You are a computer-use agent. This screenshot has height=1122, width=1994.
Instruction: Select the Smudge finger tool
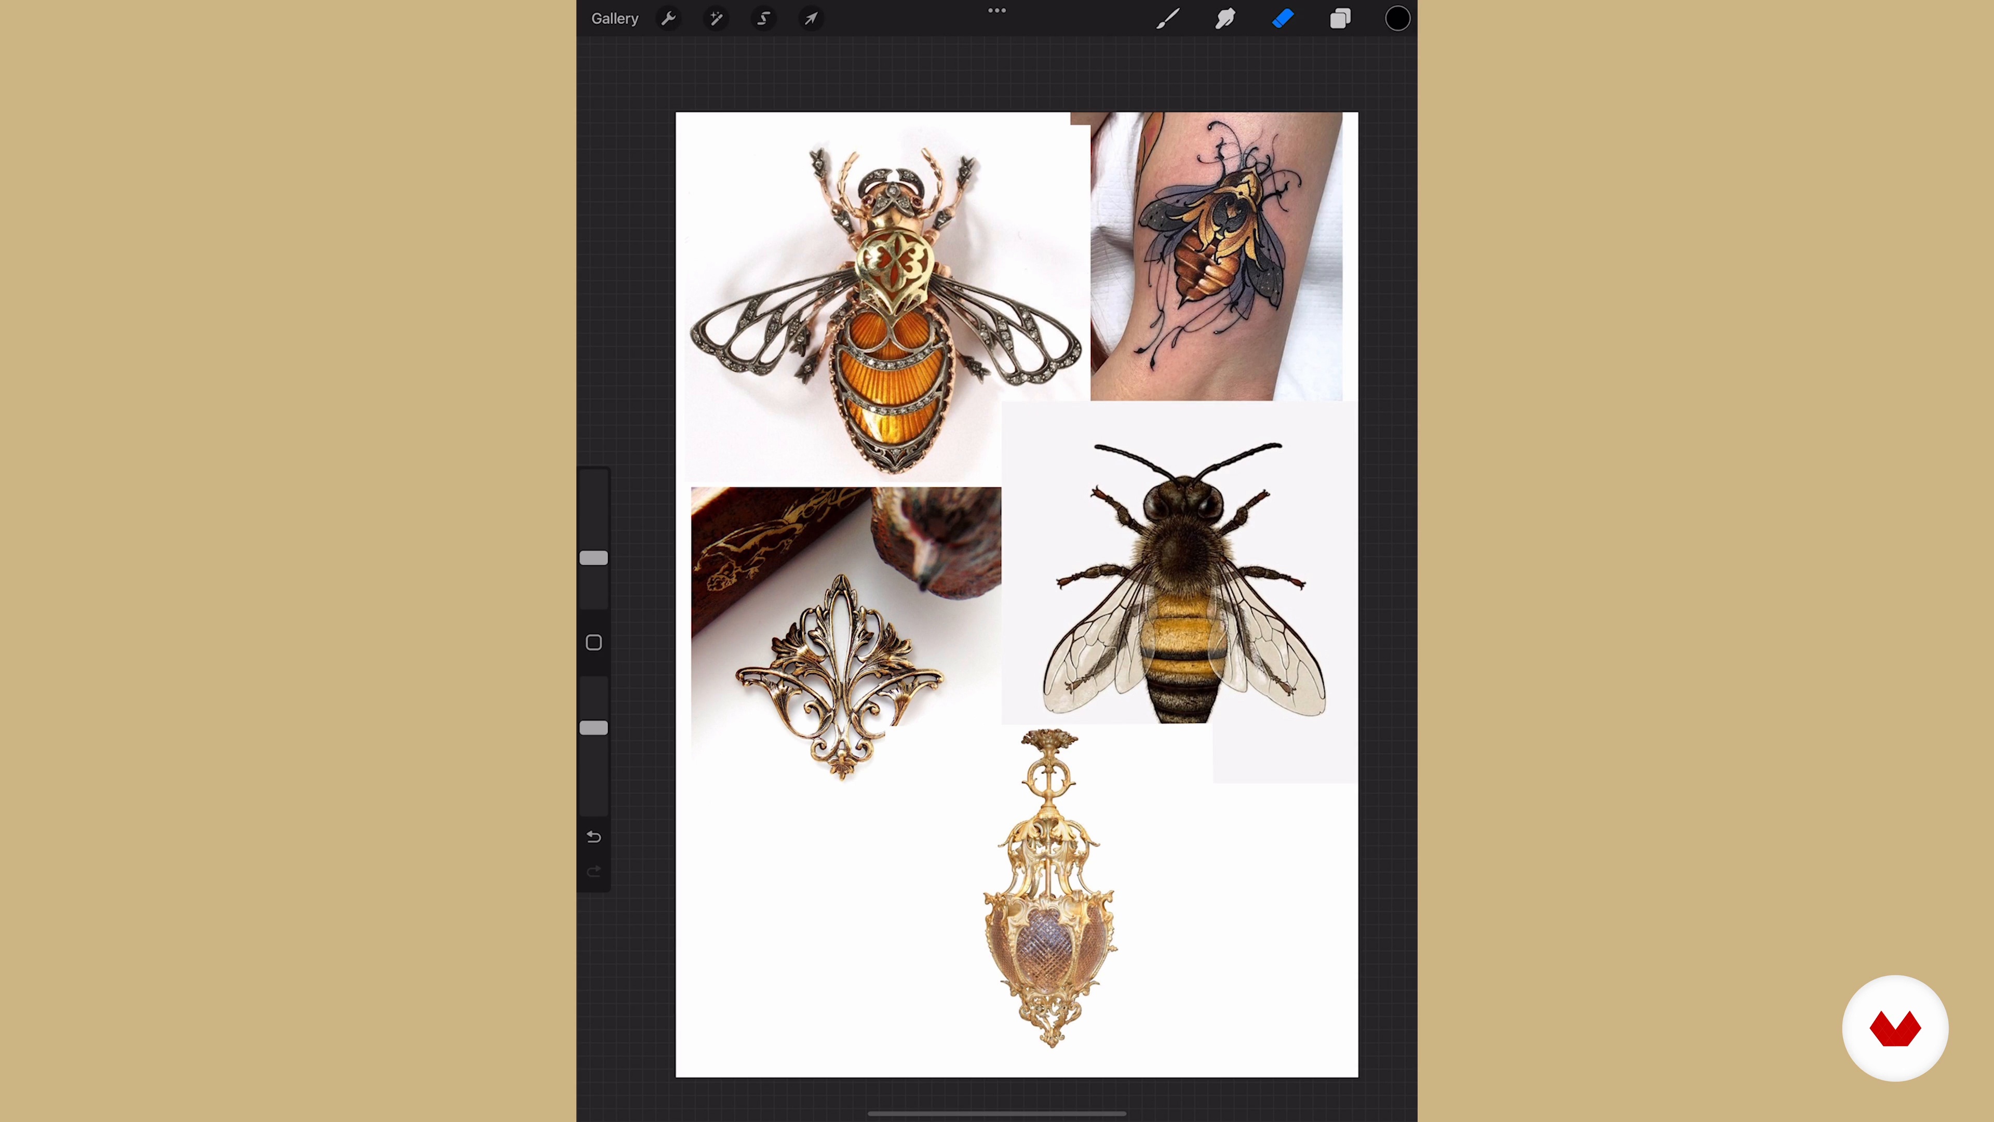point(1224,19)
